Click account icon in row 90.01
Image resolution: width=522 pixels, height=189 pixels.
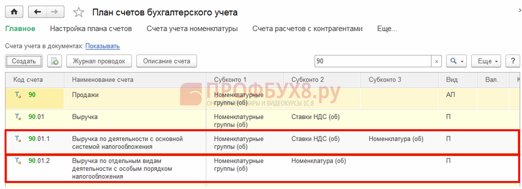18,117
